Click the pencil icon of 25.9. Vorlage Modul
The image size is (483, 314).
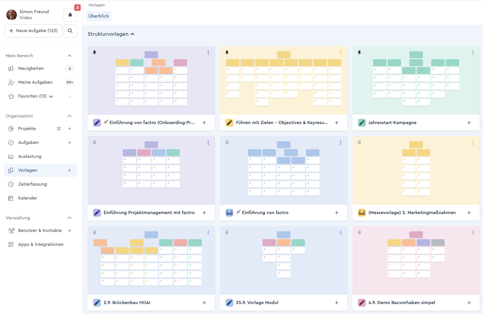click(x=229, y=303)
